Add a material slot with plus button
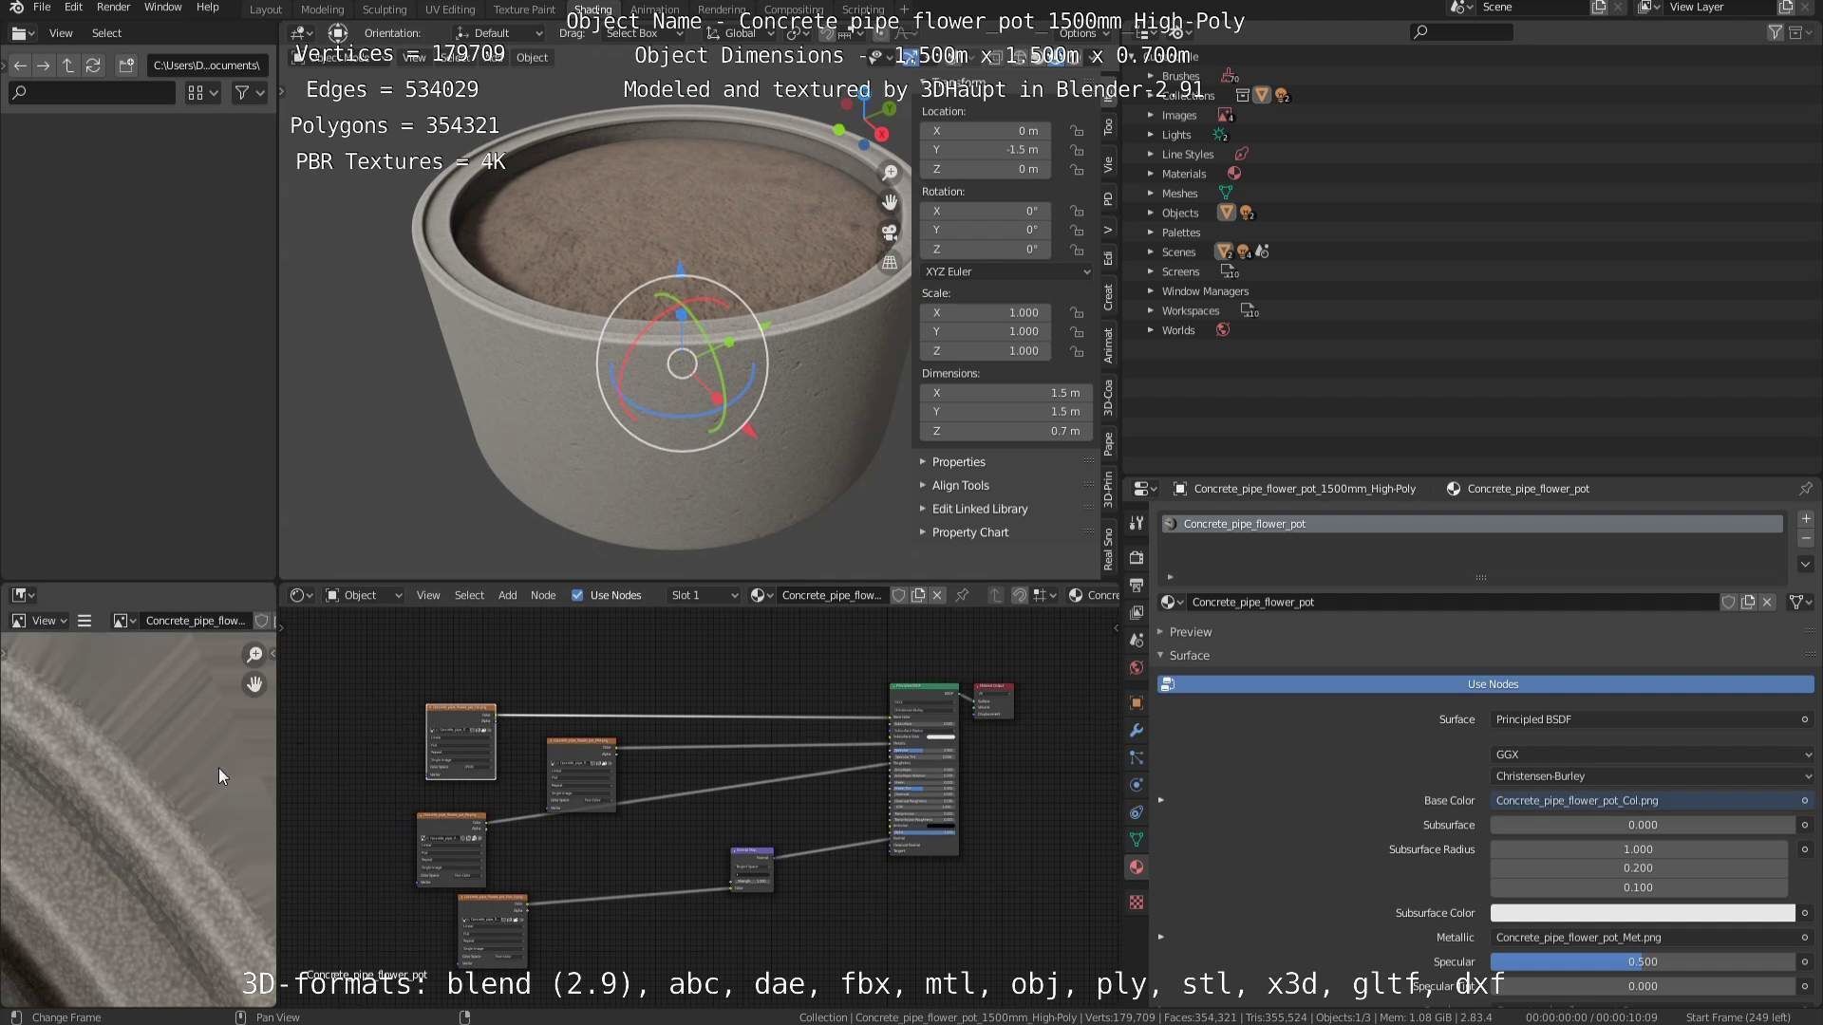Screen dimensions: 1823x1025 point(1806,519)
